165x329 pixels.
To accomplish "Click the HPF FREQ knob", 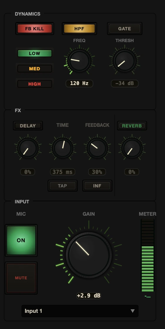I will click(x=79, y=61).
